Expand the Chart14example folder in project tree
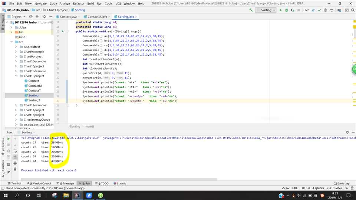The image size is (356, 200). pos(16,105)
